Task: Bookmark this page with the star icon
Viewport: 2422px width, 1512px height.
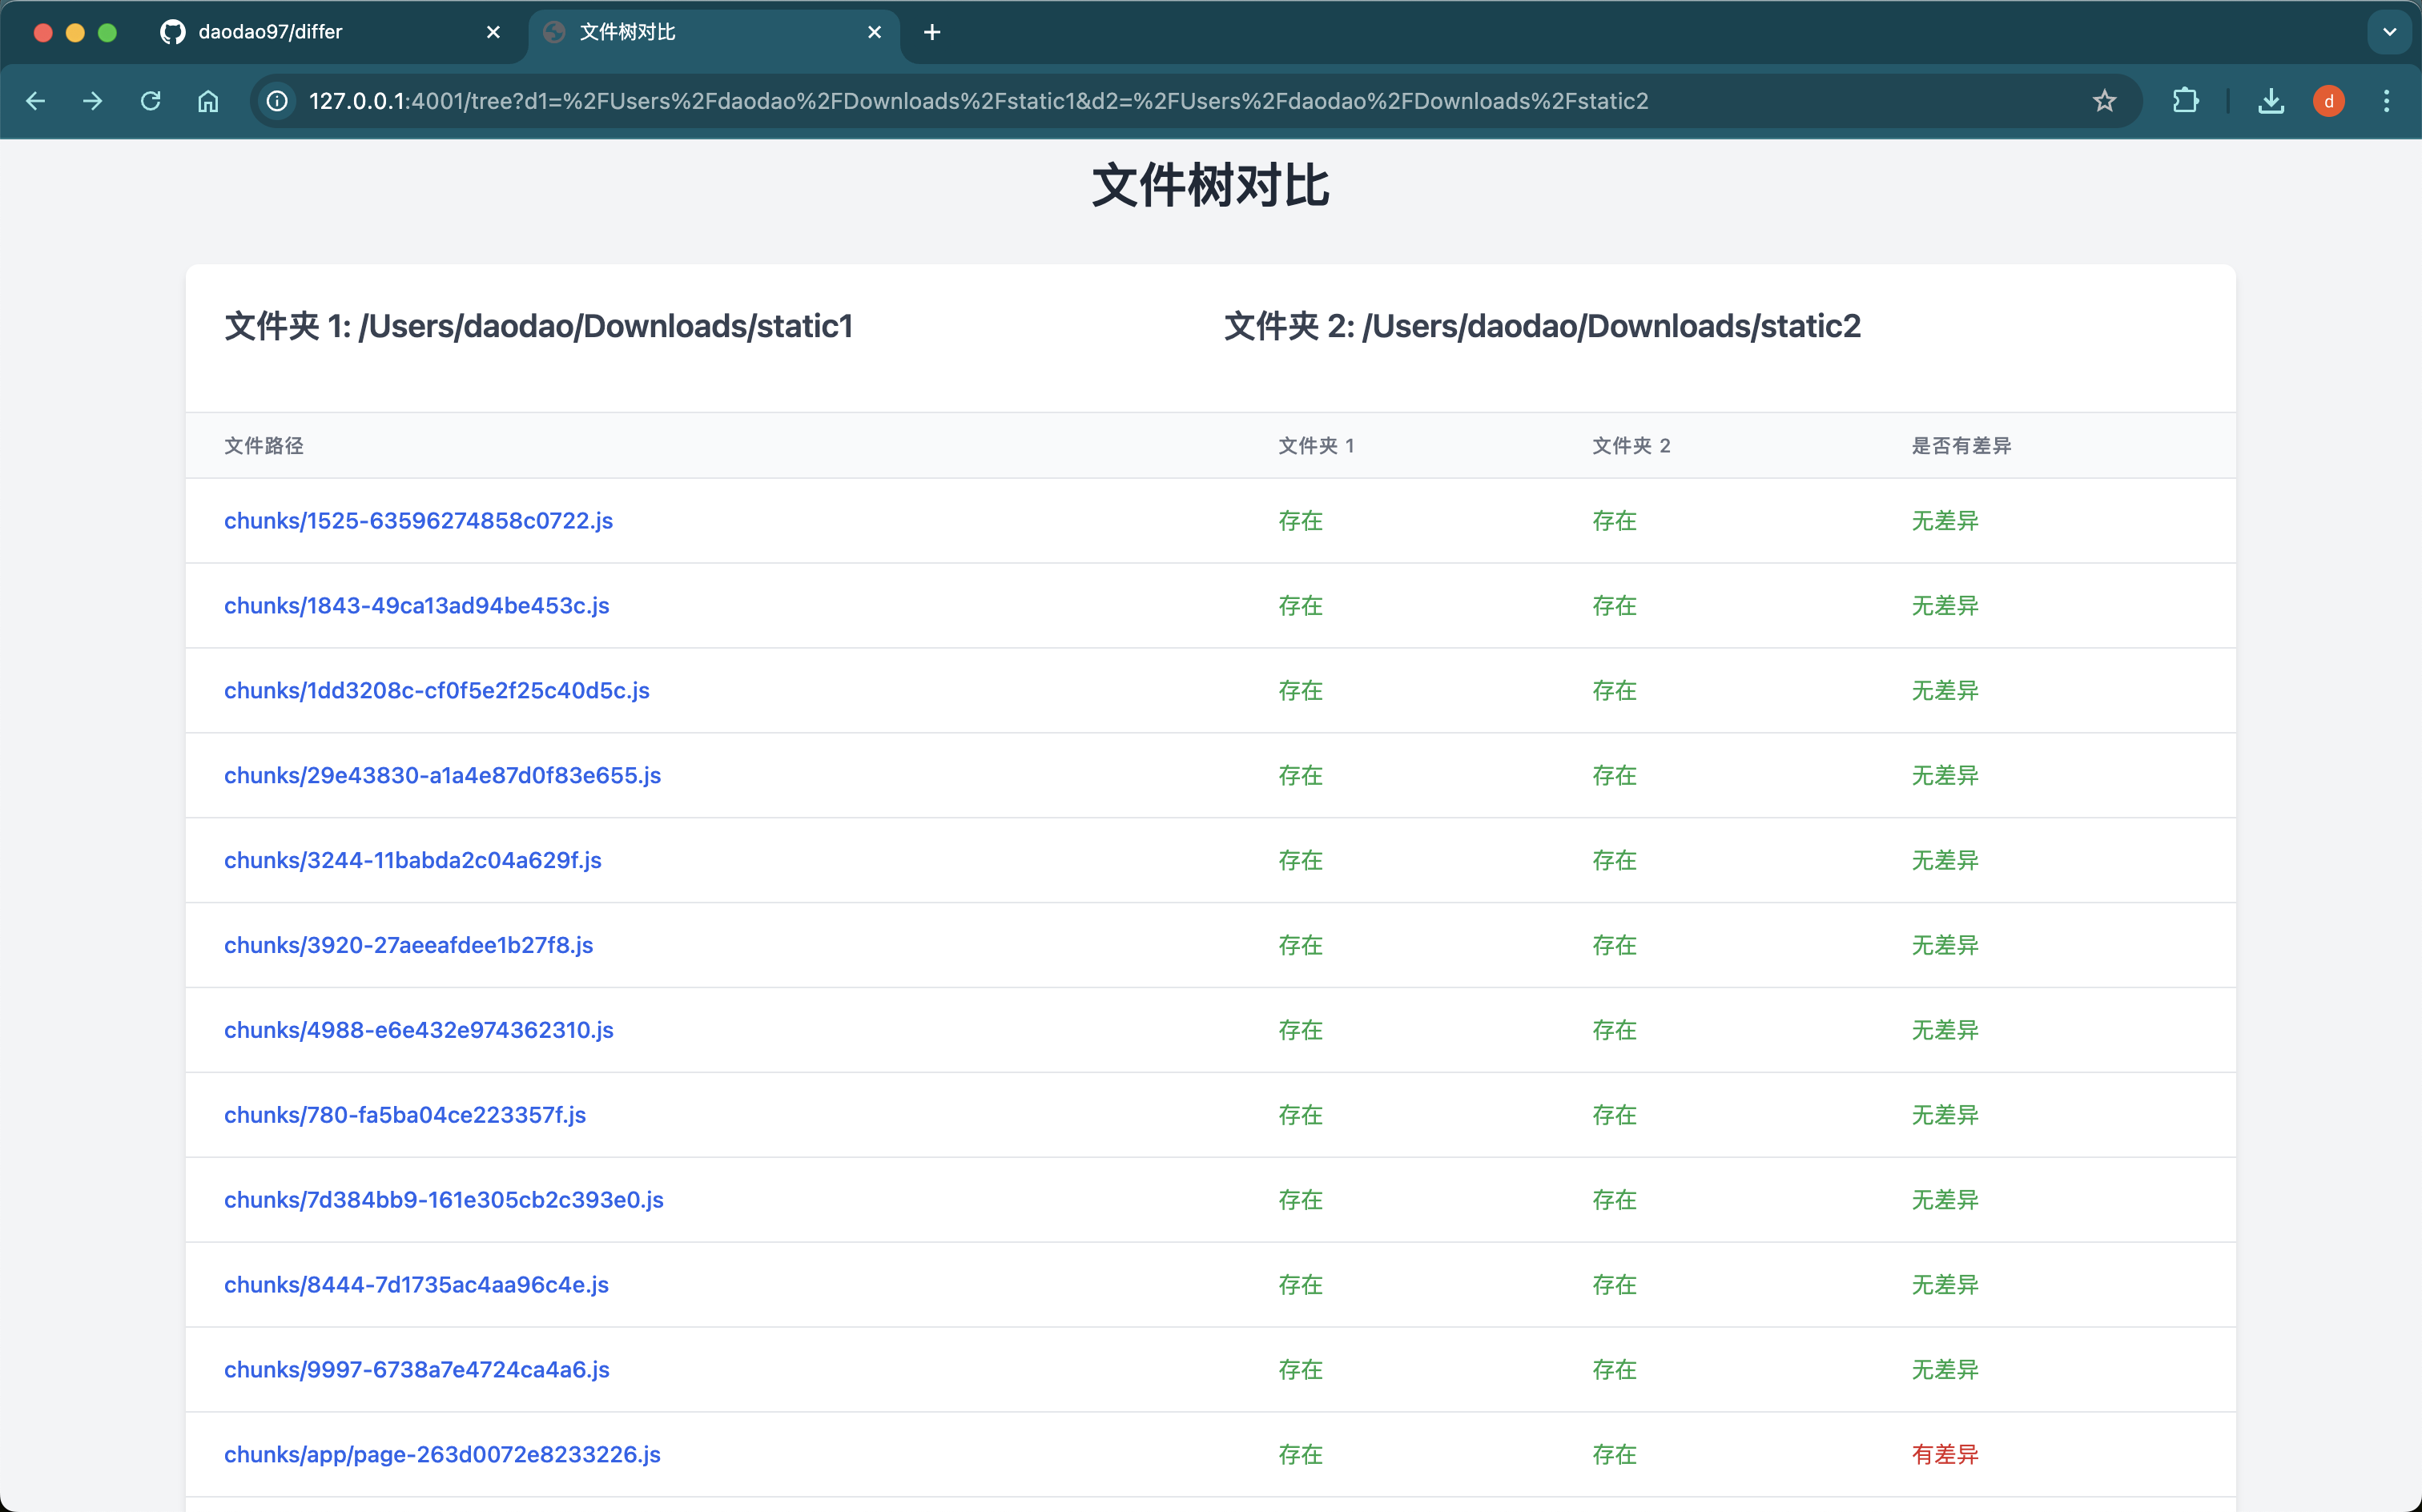Action: [2104, 101]
